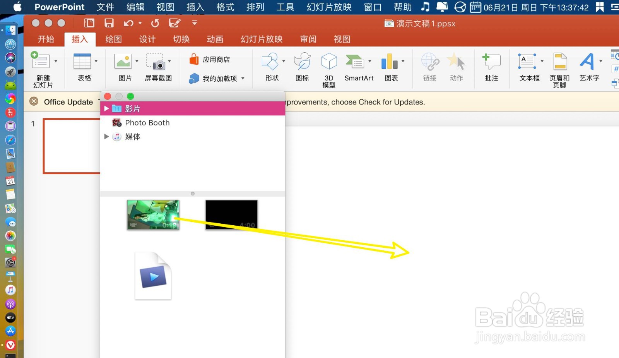This screenshot has width=619, height=358.
Task: Select the green video thumbnail 0:19
Action: tap(153, 215)
